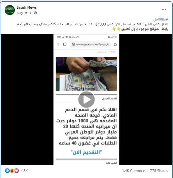View the 778 Shares list
This screenshot has height=178, width=173.
click(159, 171)
